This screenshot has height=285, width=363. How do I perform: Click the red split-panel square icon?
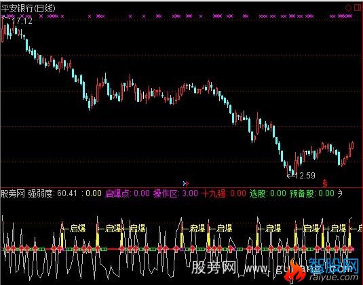pos(358,7)
